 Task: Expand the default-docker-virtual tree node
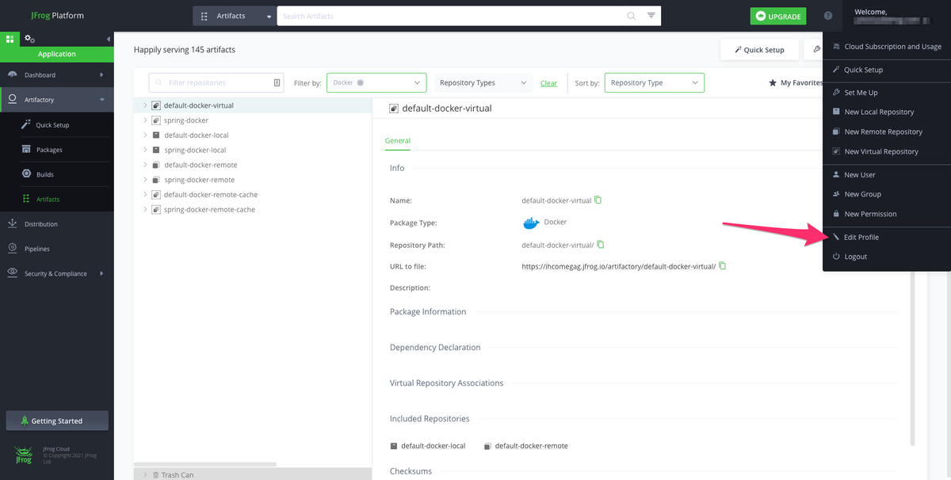pos(145,105)
